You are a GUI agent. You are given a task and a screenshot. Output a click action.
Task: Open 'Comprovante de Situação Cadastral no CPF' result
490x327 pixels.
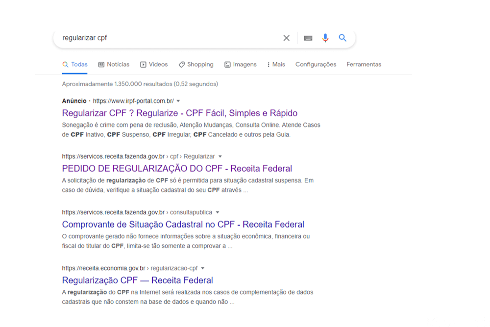(183, 225)
